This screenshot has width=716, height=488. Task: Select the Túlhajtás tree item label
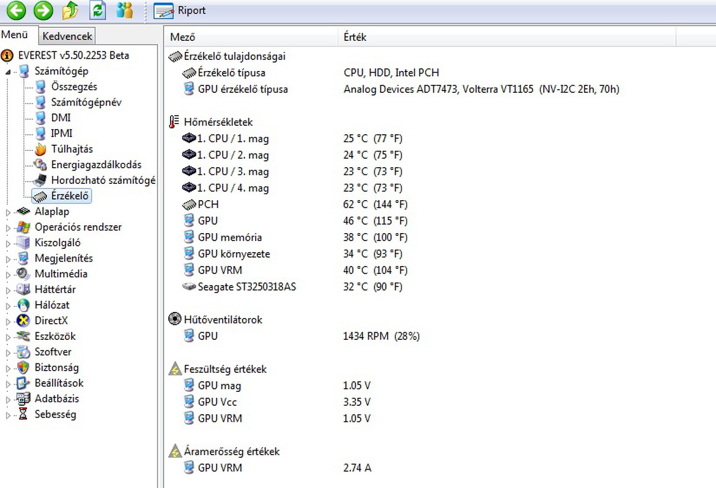(72, 149)
